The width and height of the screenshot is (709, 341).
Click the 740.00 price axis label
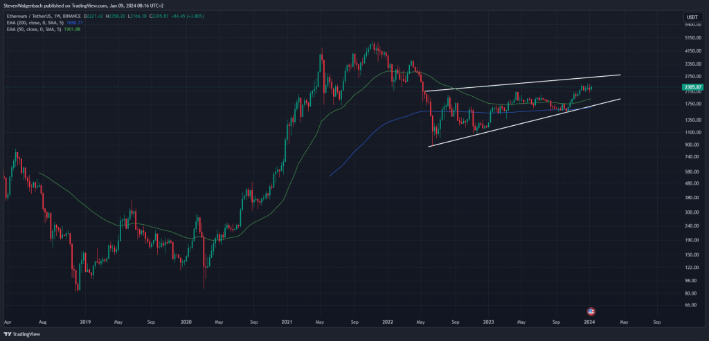pos(692,157)
